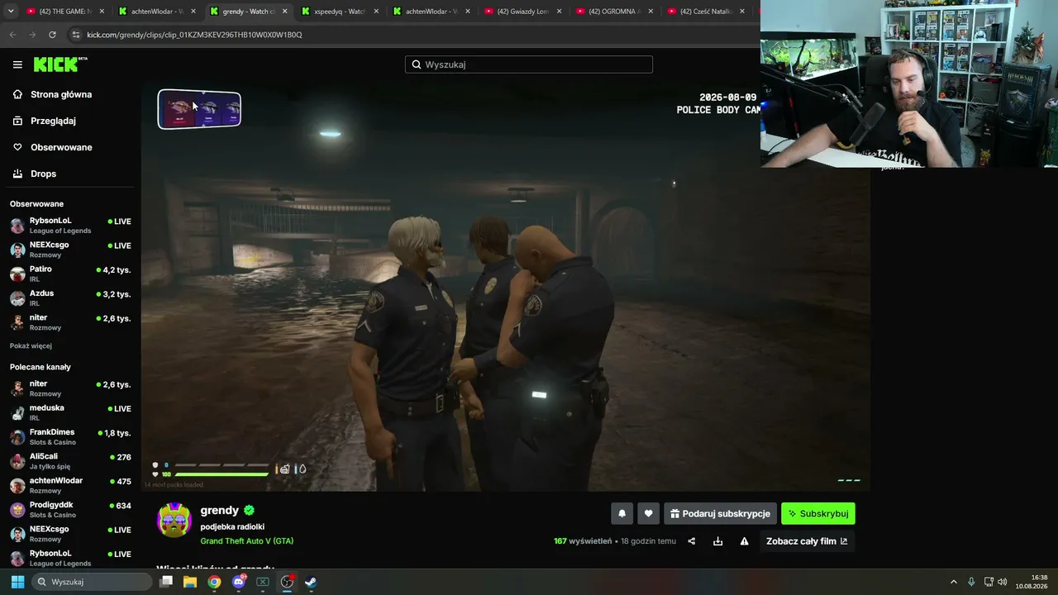Click the address bar URL

click(194, 35)
